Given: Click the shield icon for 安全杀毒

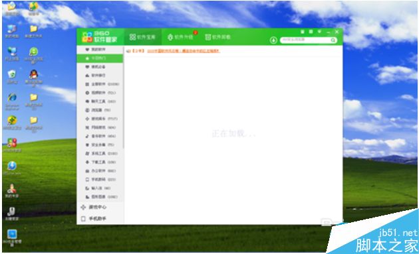Looking at the screenshot, I should tap(87, 145).
